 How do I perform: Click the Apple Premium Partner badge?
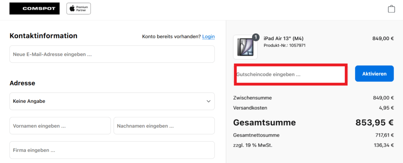[x=79, y=9]
